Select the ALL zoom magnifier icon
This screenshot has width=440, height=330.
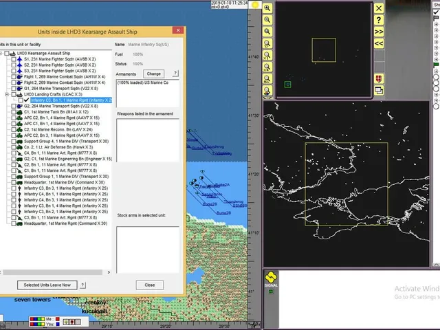click(x=267, y=79)
